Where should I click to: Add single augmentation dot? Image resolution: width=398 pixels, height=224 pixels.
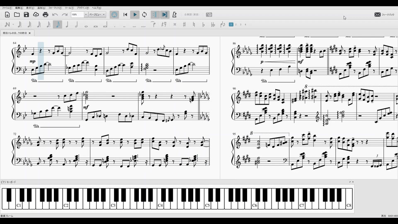115,26
